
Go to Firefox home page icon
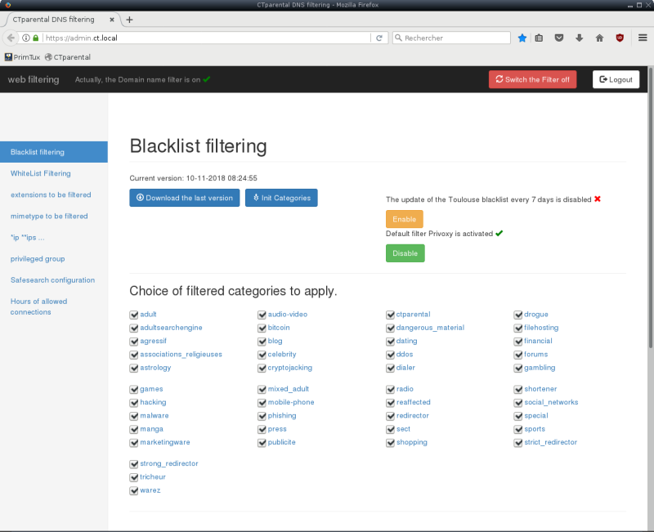599,38
